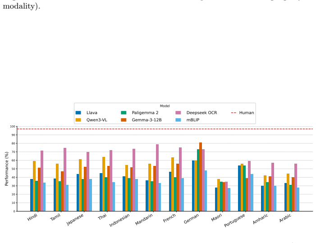
Task: Click the mBLIP light blue legend swatch
Action: 178,120
